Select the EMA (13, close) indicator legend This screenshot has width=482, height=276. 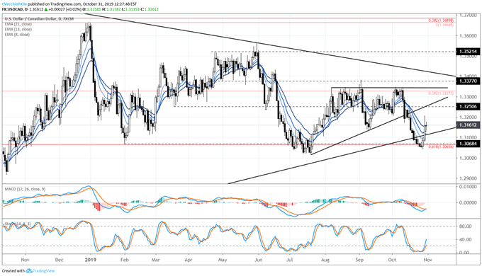(x=18, y=29)
